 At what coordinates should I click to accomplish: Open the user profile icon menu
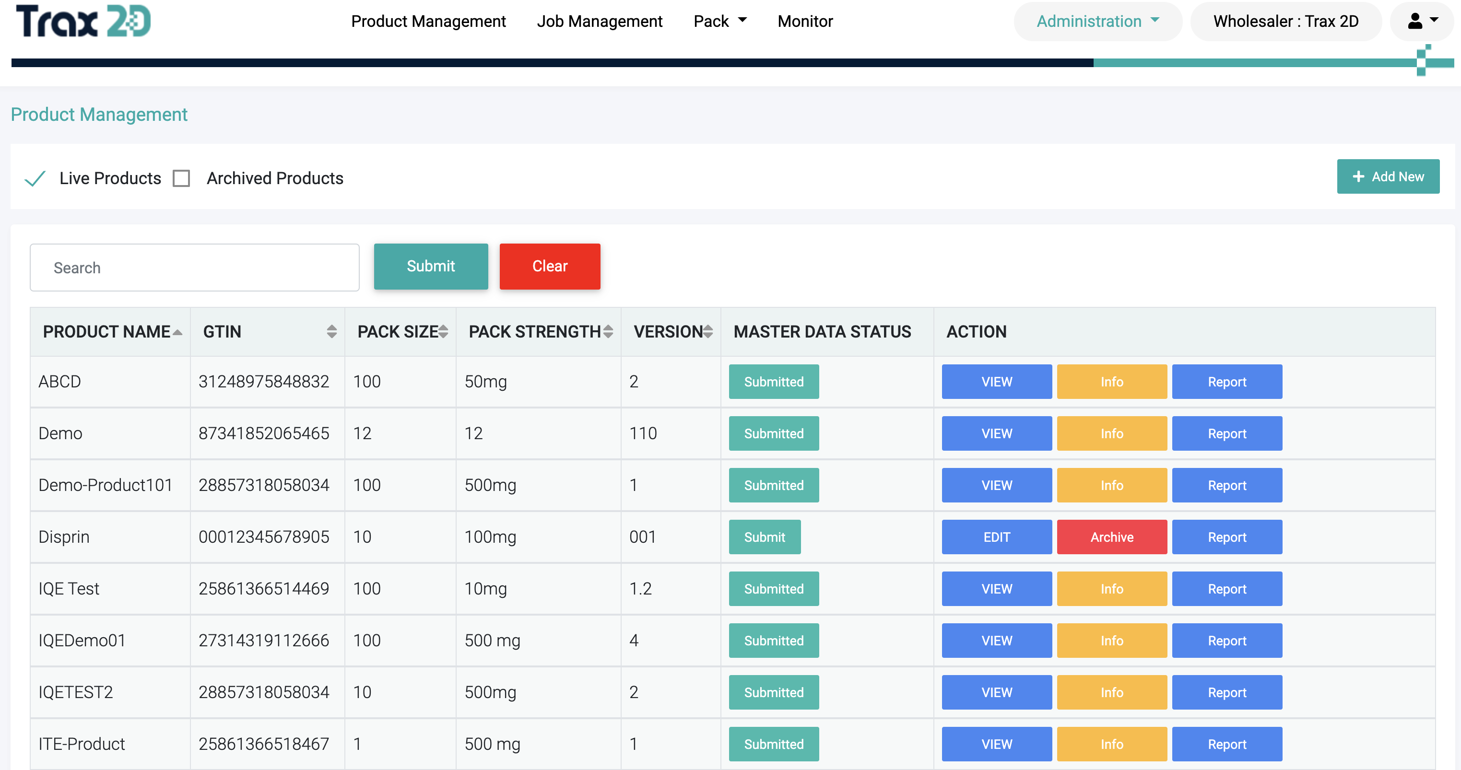[1423, 21]
